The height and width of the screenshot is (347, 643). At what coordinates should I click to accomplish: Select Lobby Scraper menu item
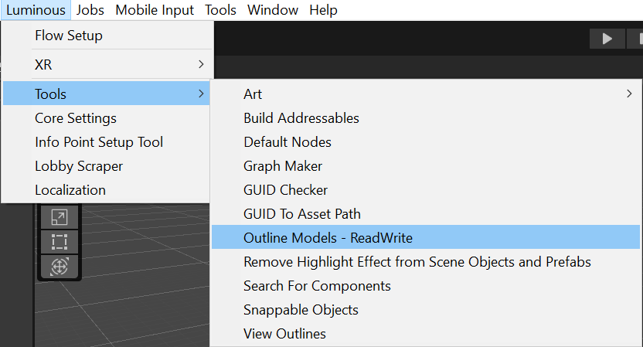click(79, 166)
